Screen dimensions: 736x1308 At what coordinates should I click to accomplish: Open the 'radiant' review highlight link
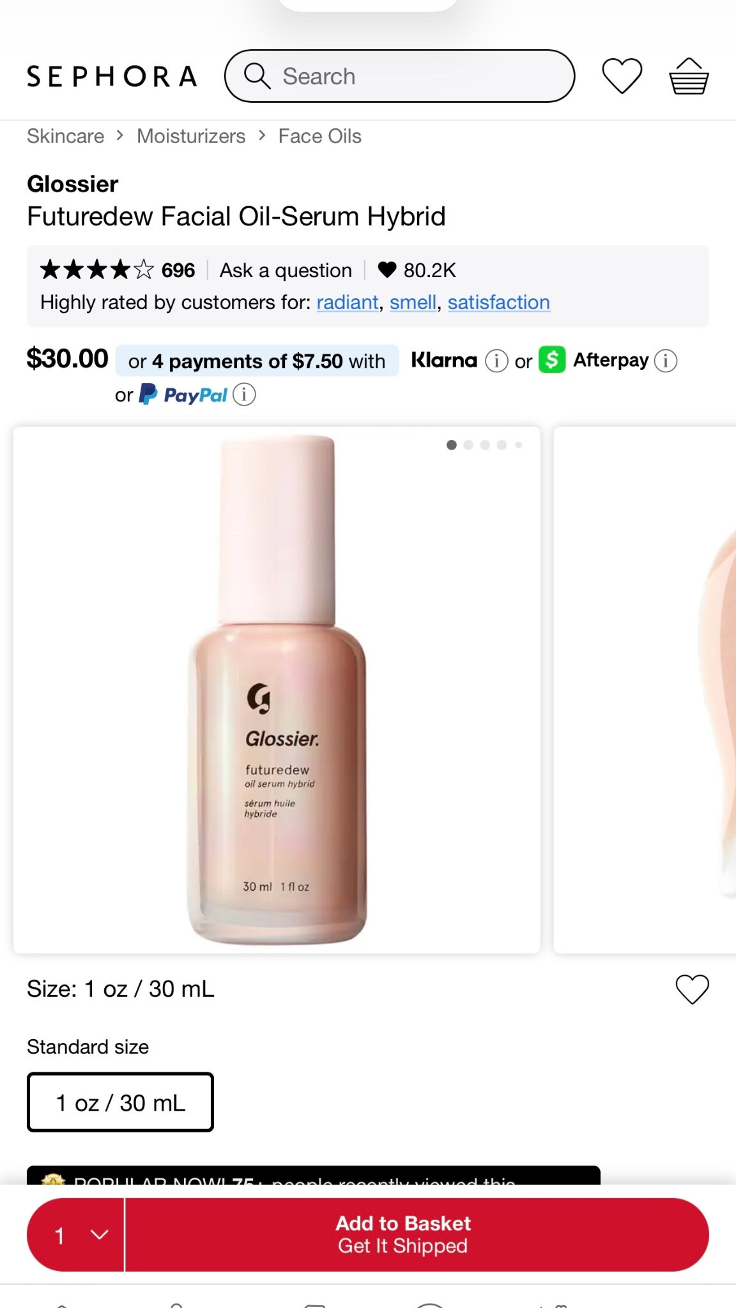tap(348, 303)
